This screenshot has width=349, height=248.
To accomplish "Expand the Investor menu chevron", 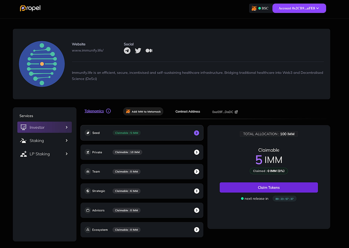I will 66,127.
